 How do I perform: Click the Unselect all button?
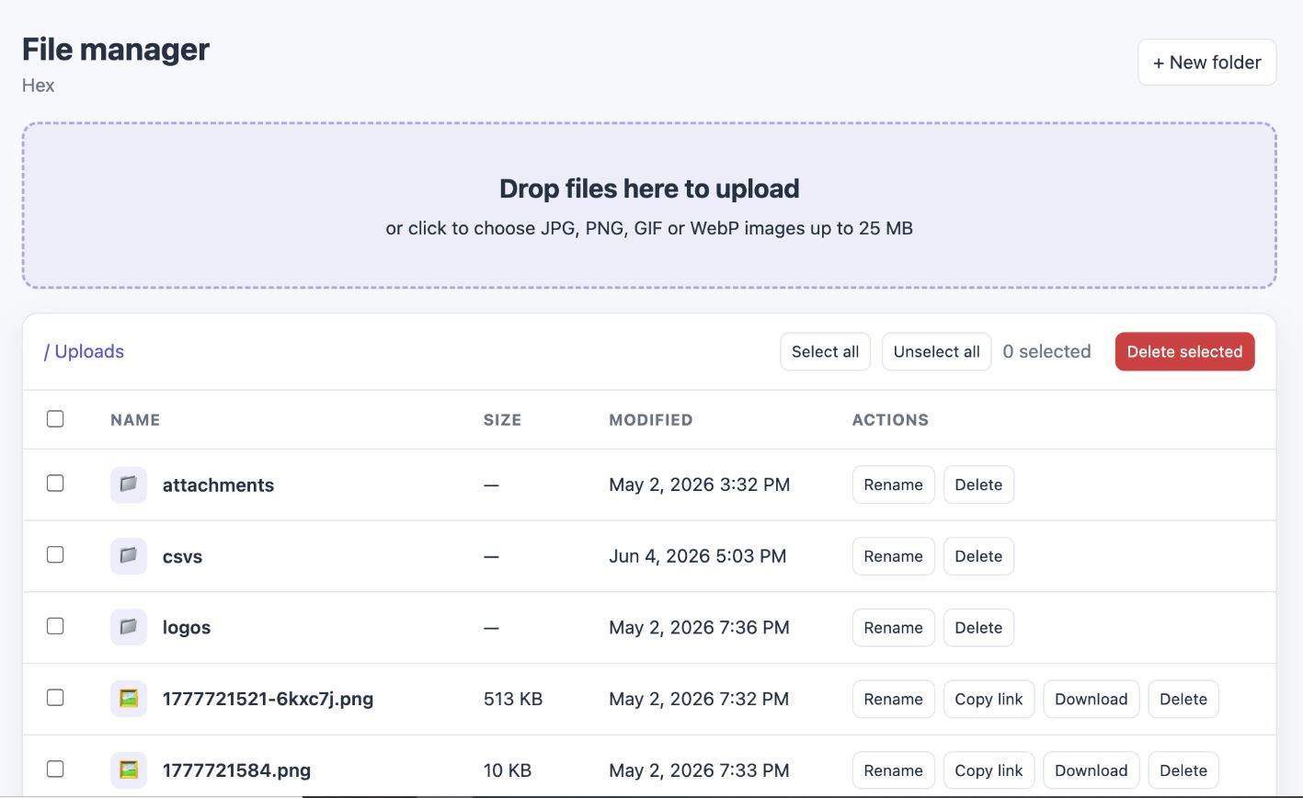936,351
